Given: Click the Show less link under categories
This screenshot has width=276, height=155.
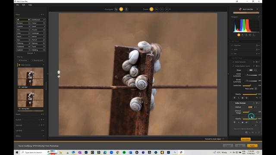Looking at the screenshot, I should point(31,53).
